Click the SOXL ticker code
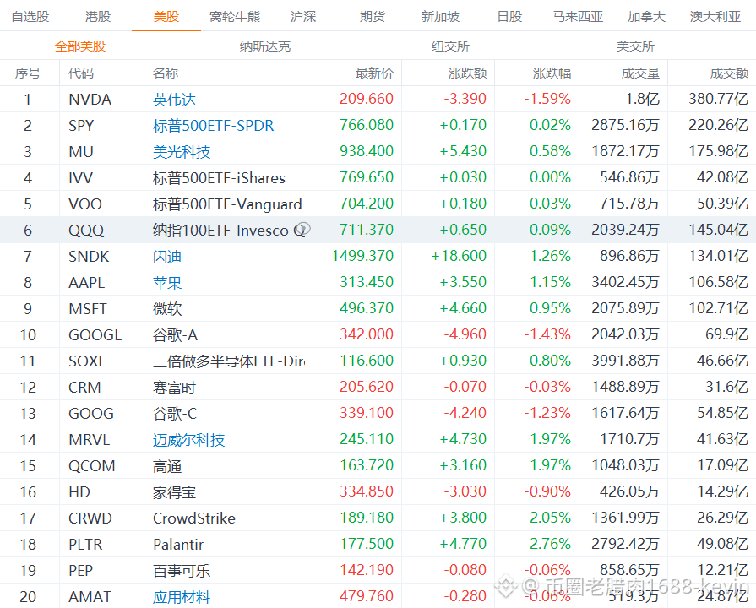756x608 pixels. point(87,361)
